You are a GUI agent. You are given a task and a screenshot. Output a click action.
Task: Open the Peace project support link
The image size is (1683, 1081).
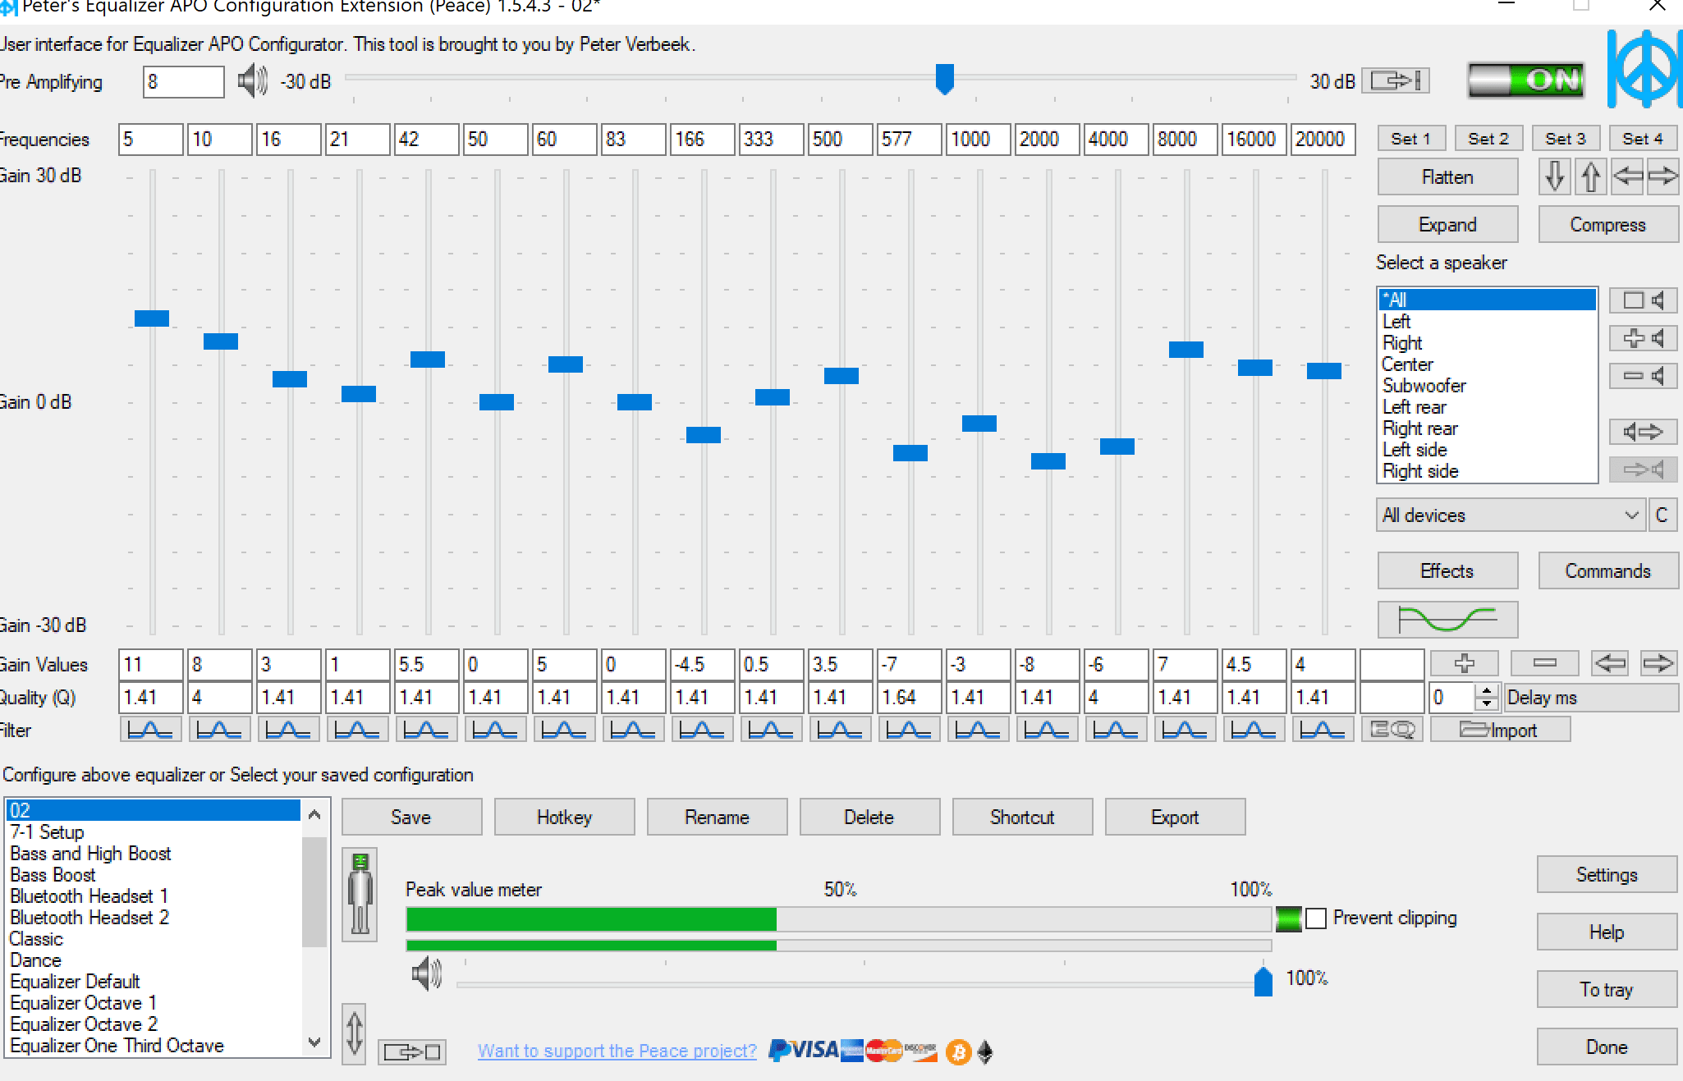point(617,1051)
